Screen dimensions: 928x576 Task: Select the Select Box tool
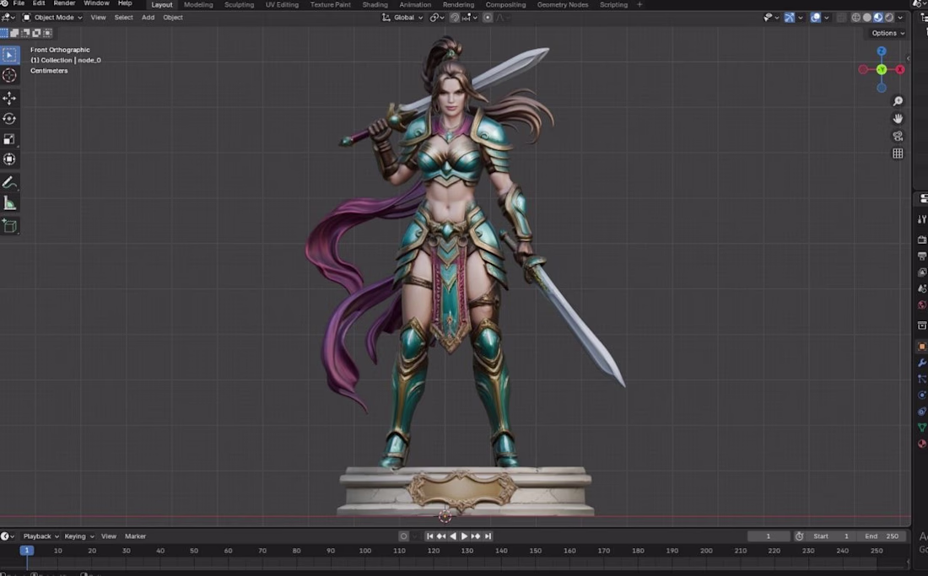[x=9, y=55]
